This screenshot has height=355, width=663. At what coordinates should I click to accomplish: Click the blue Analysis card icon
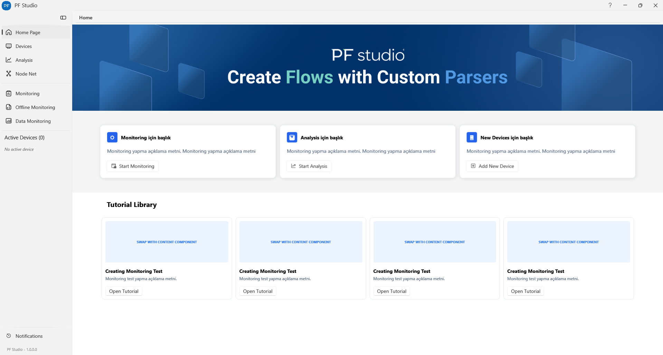[292, 137]
